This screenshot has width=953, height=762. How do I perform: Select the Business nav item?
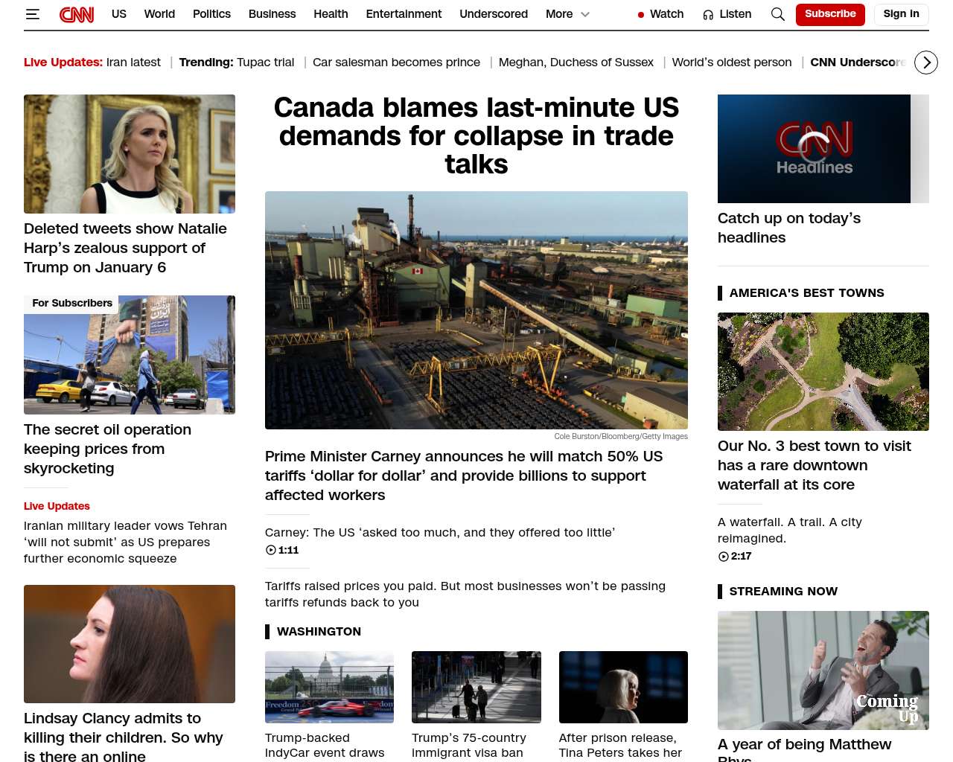coord(272,14)
